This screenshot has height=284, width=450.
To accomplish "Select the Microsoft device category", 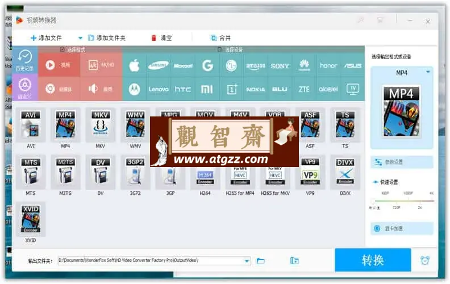I will (183, 66).
